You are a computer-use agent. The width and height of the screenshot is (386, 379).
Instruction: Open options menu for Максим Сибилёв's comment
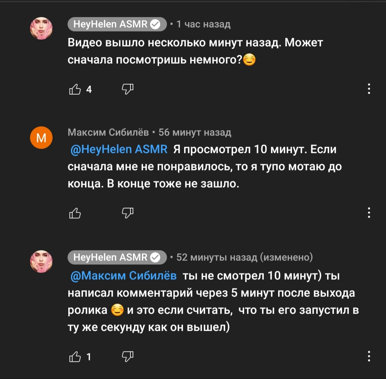369,213
